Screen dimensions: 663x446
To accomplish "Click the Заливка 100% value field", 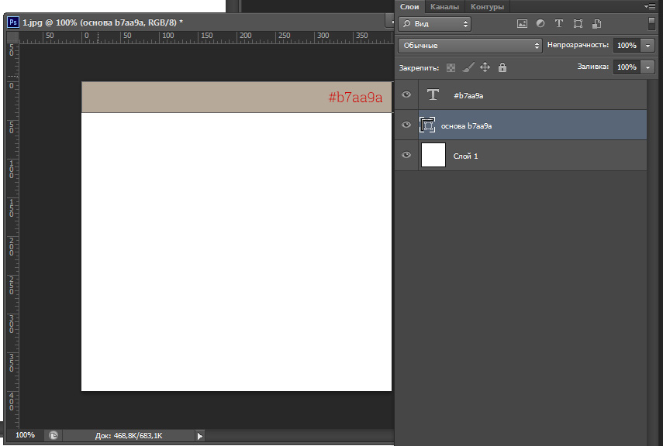I will coord(627,67).
